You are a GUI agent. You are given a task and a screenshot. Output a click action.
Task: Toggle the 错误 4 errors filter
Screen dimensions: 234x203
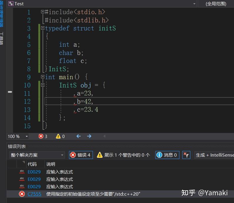pos(81,155)
